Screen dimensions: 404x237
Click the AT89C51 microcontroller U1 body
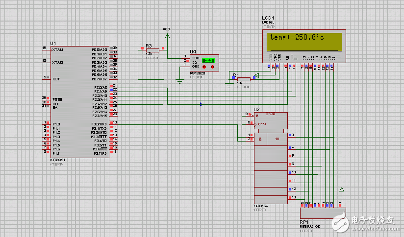click(78, 103)
